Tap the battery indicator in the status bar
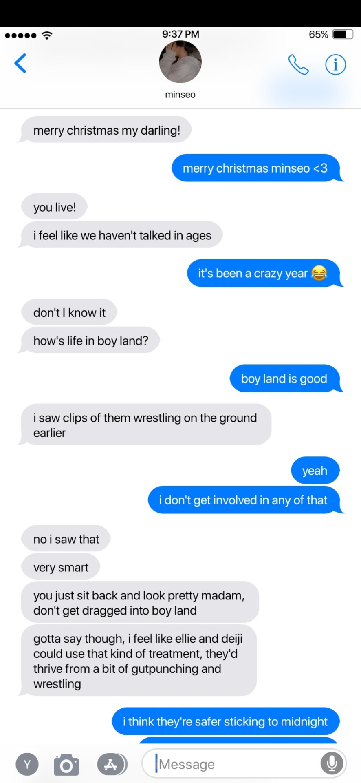This screenshot has width=361, height=783. pyautogui.click(x=343, y=34)
